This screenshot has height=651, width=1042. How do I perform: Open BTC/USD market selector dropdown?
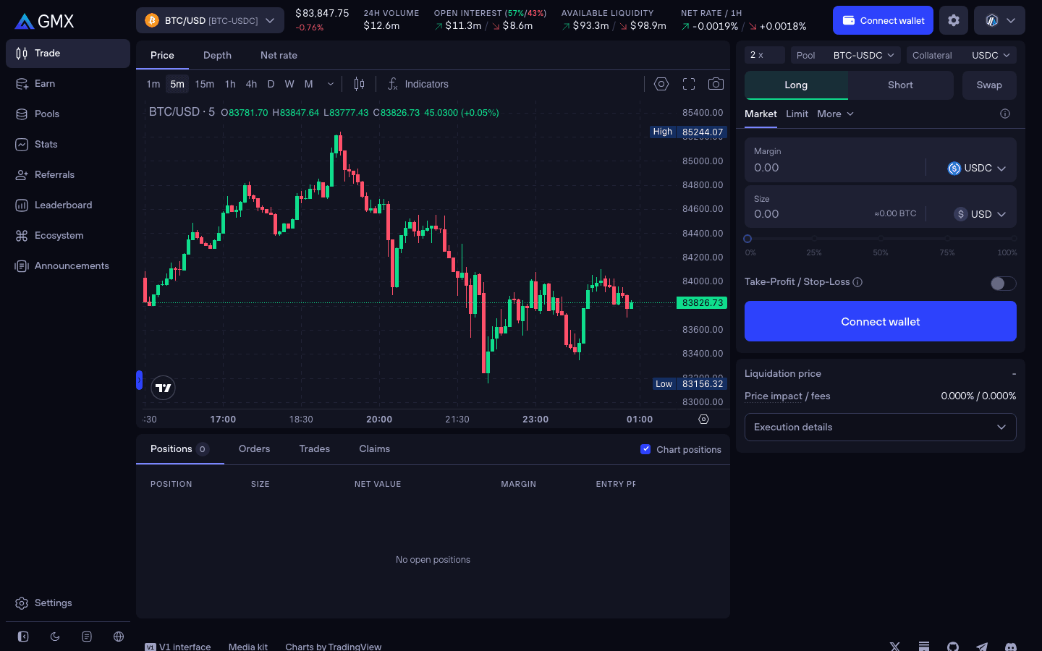point(210,20)
